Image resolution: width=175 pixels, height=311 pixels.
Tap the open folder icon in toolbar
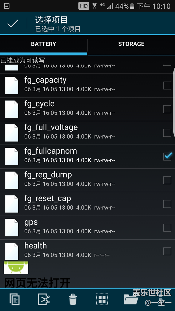point(131,299)
